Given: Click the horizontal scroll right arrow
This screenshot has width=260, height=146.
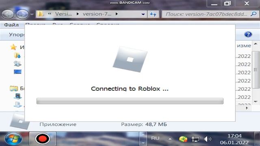Looking at the screenshot, I should point(247,108).
